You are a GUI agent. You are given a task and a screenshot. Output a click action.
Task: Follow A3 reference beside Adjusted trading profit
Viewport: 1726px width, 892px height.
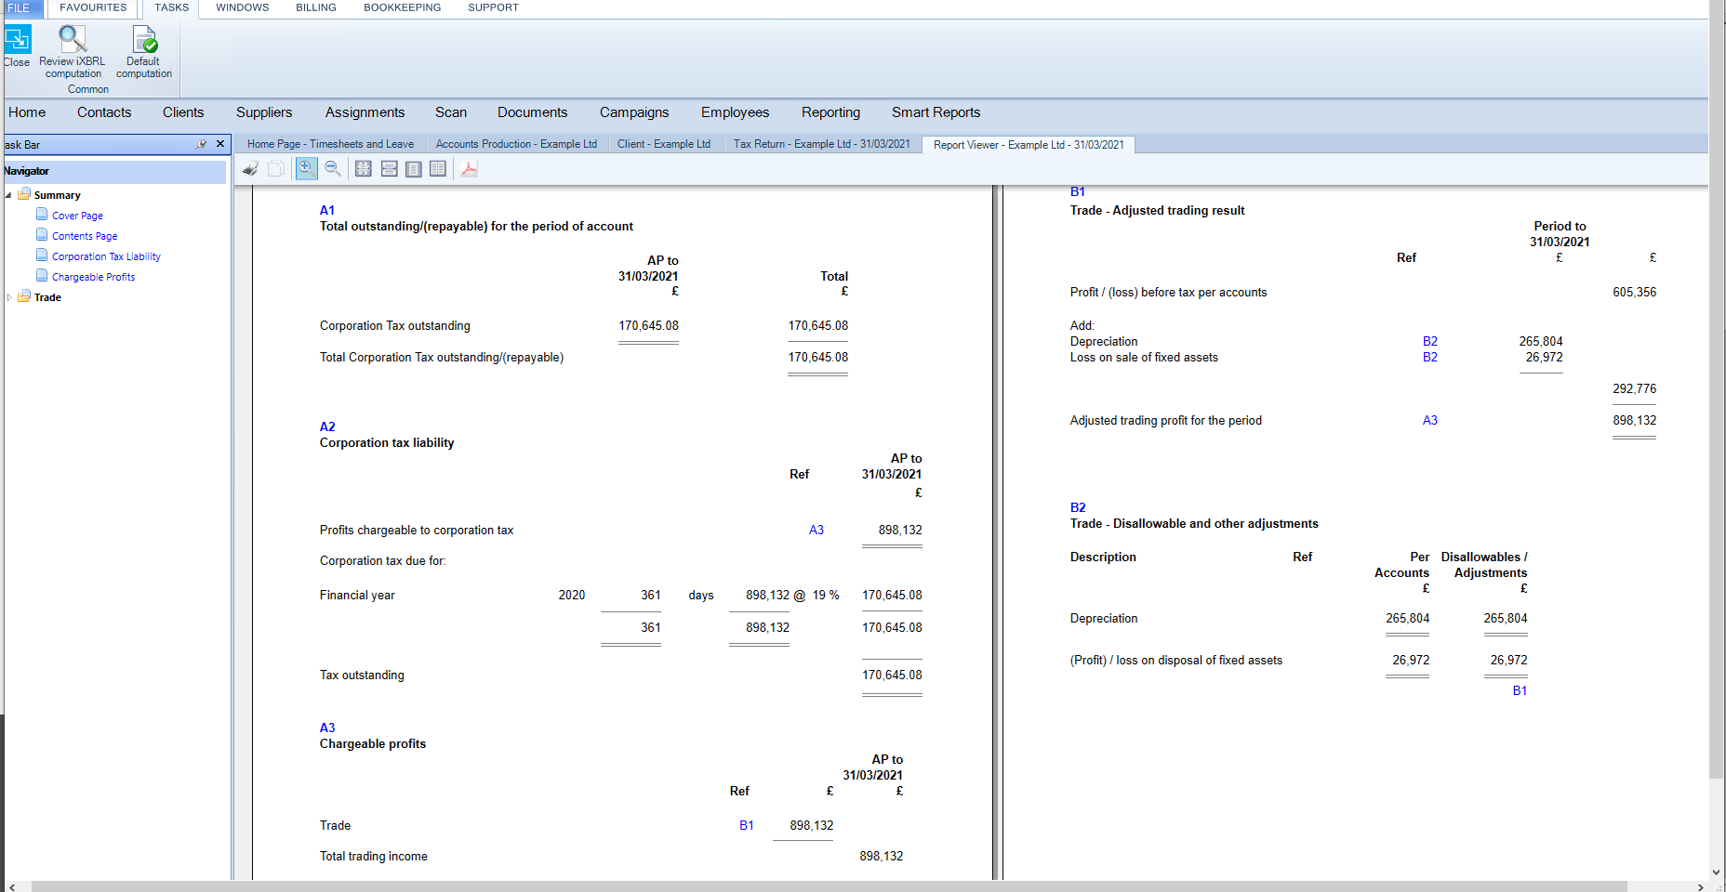pos(1430,420)
